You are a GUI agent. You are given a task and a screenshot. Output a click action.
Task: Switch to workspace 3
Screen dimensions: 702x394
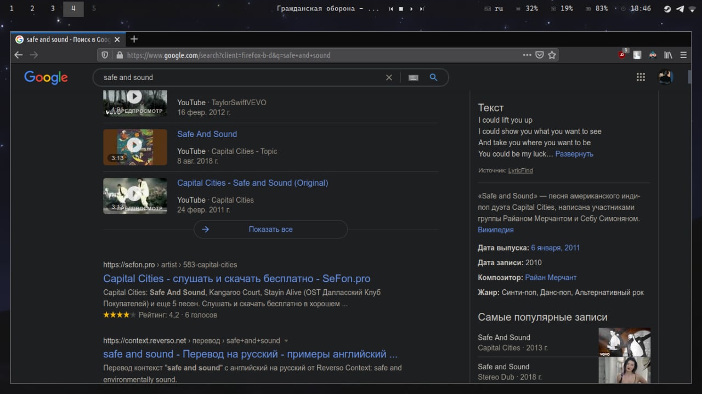pos(53,9)
